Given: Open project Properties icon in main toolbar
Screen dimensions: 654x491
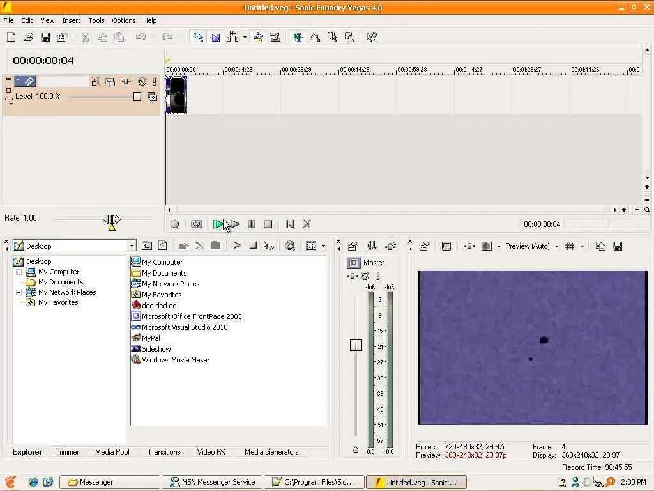Looking at the screenshot, I should tap(63, 37).
